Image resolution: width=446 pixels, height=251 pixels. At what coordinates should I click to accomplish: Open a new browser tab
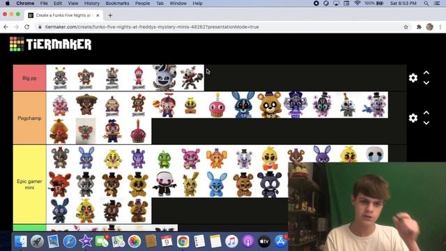pos(110,15)
